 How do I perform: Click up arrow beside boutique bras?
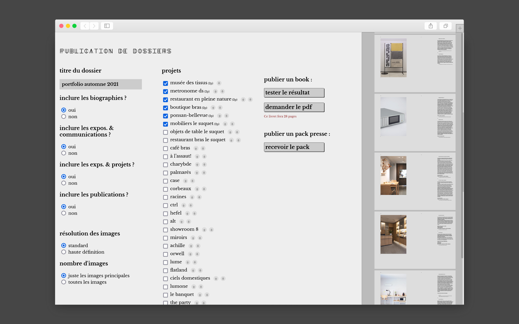pyautogui.click(x=213, y=108)
